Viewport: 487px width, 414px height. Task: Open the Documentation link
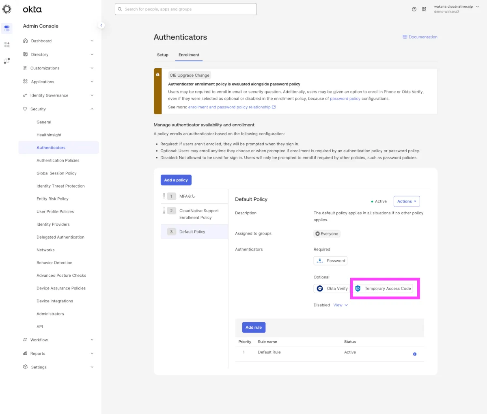pos(420,37)
